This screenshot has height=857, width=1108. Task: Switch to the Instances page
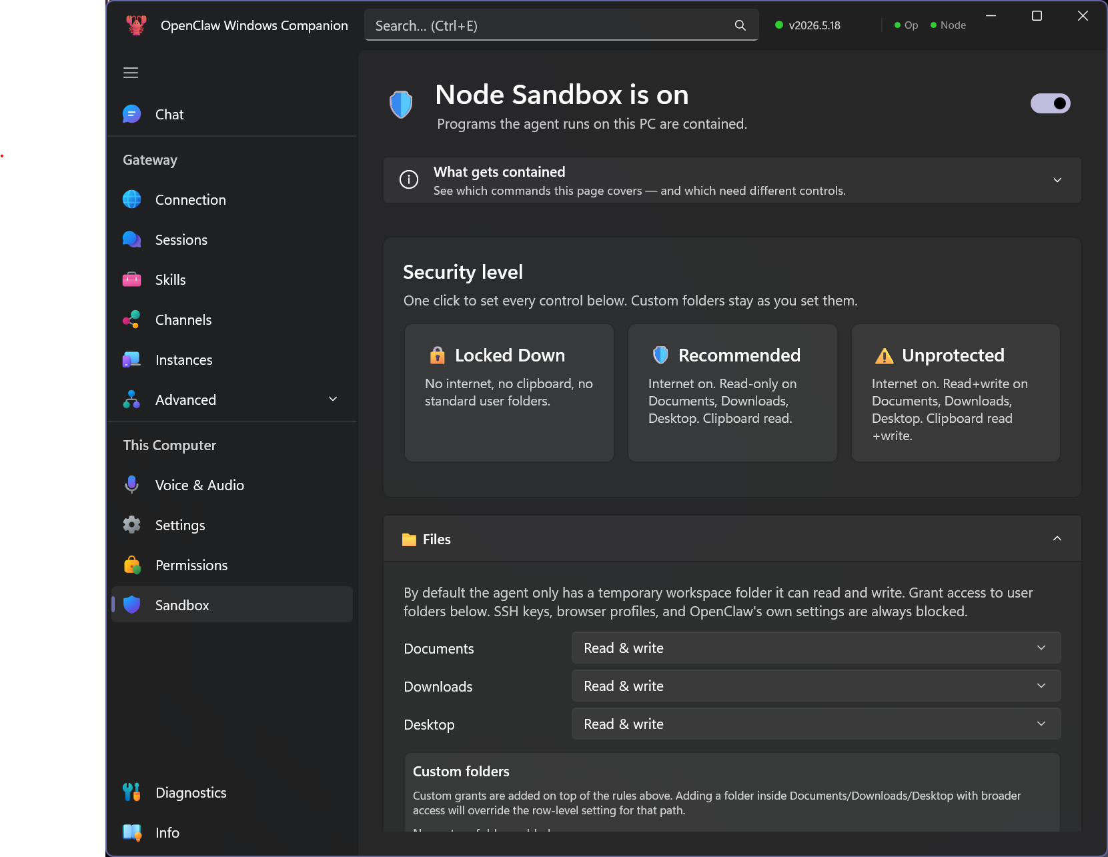pos(231,359)
